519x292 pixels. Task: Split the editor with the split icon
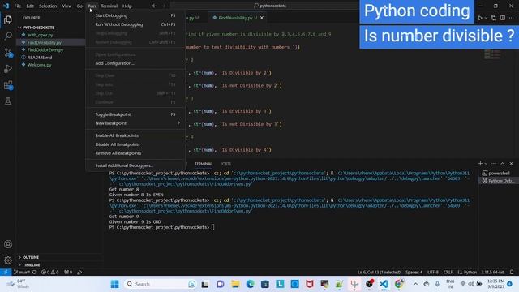(x=503, y=18)
